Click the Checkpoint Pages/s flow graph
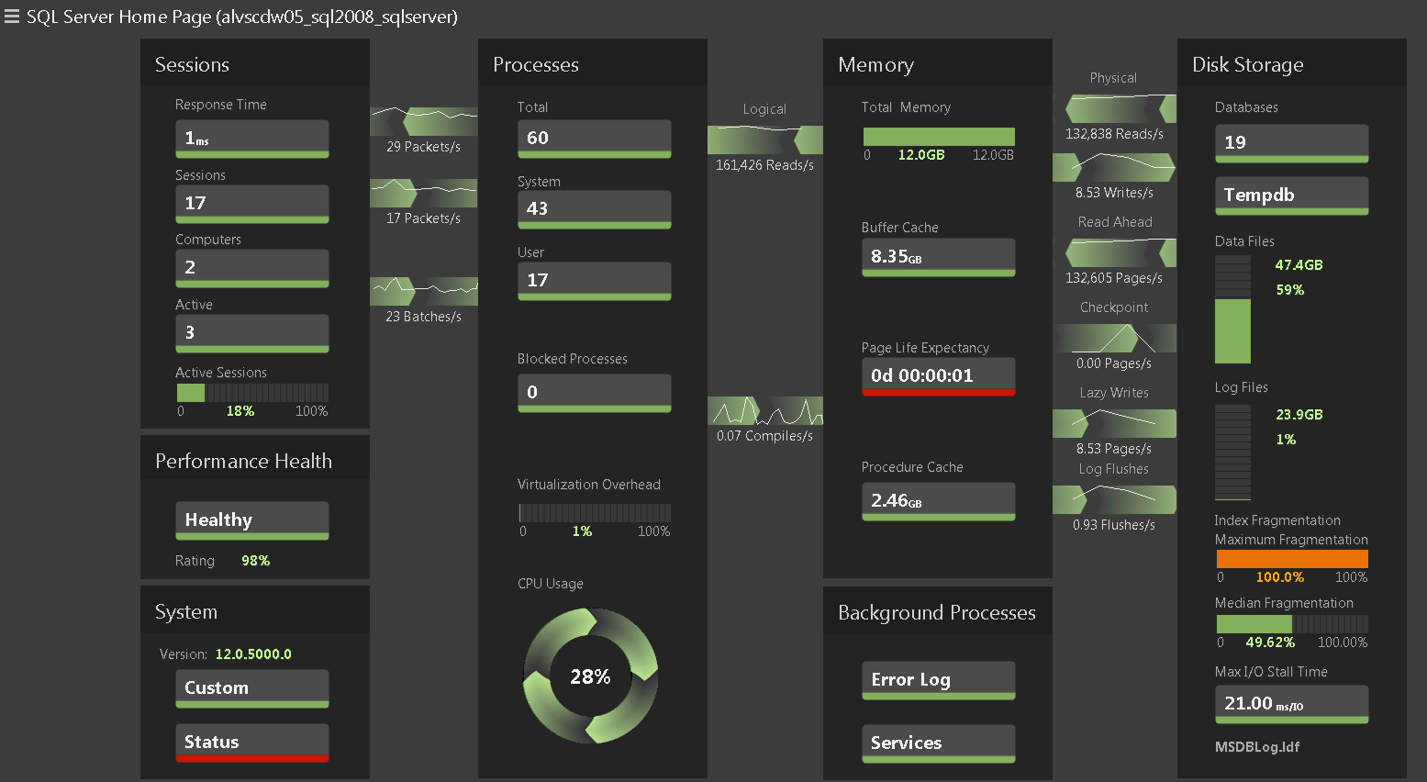The height and width of the screenshot is (782, 1427). pyautogui.click(x=1114, y=338)
